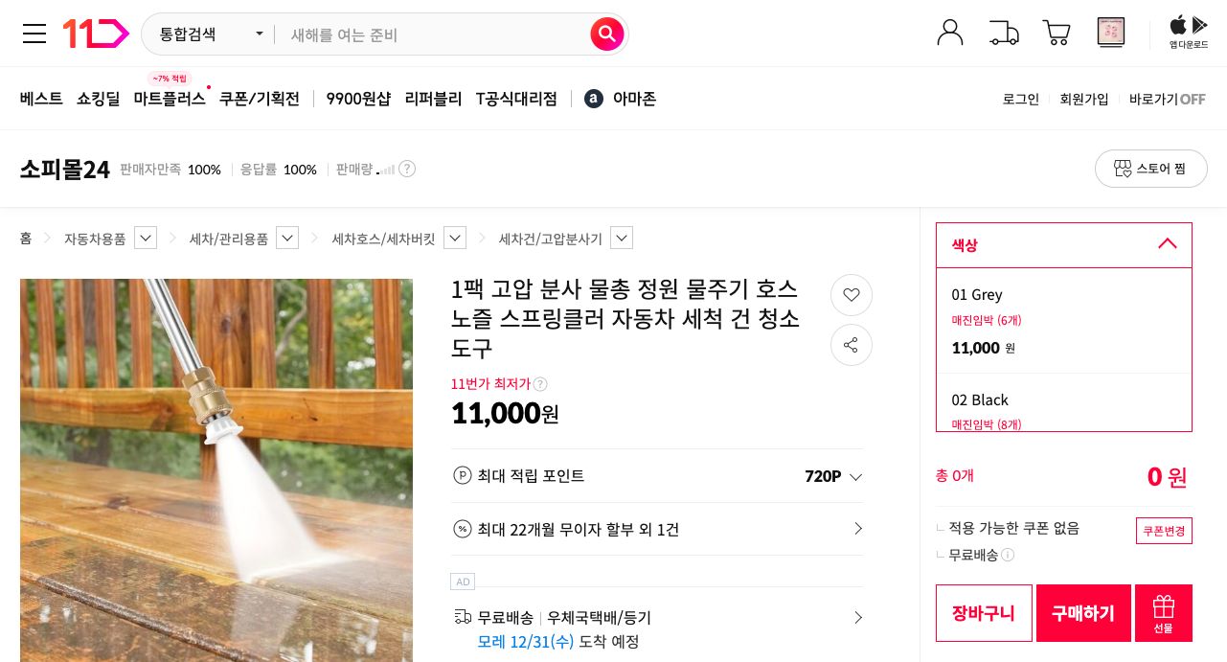Toggle the product wishlist heart

pyautogui.click(x=851, y=295)
